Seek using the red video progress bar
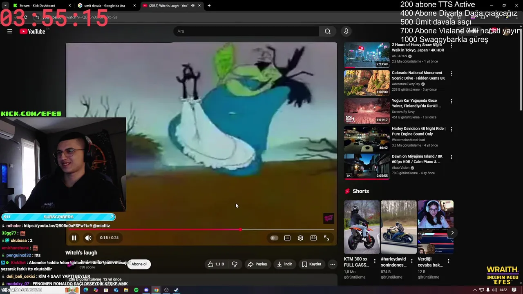Screen dimensions: 523x294 tap(201, 229)
